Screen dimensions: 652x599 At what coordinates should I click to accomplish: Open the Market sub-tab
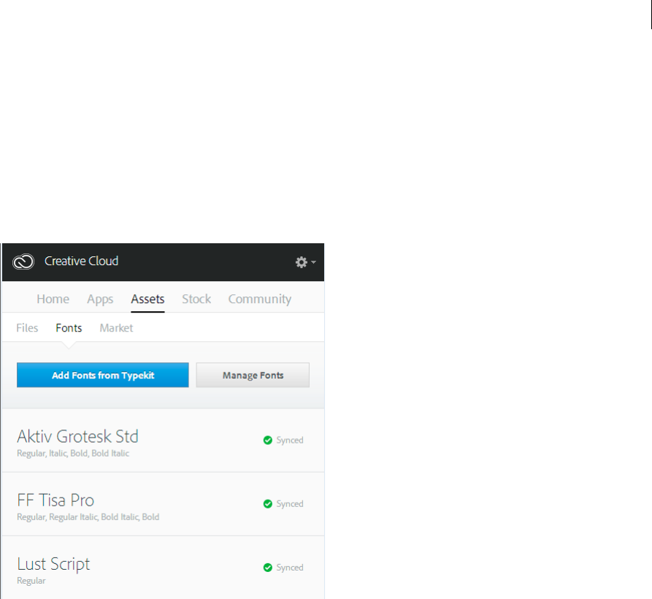(116, 328)
